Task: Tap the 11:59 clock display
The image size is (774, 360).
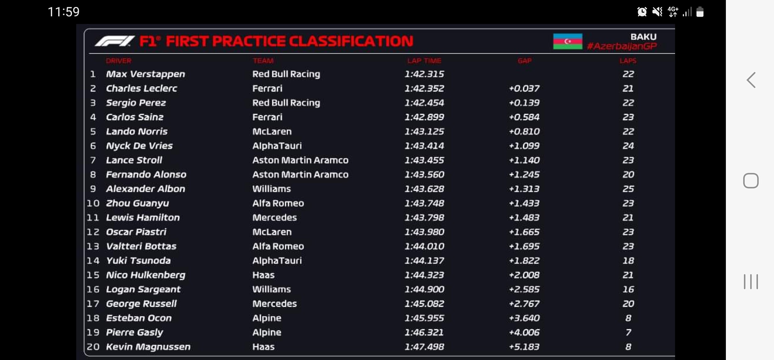Action: [x=63, y=12]
